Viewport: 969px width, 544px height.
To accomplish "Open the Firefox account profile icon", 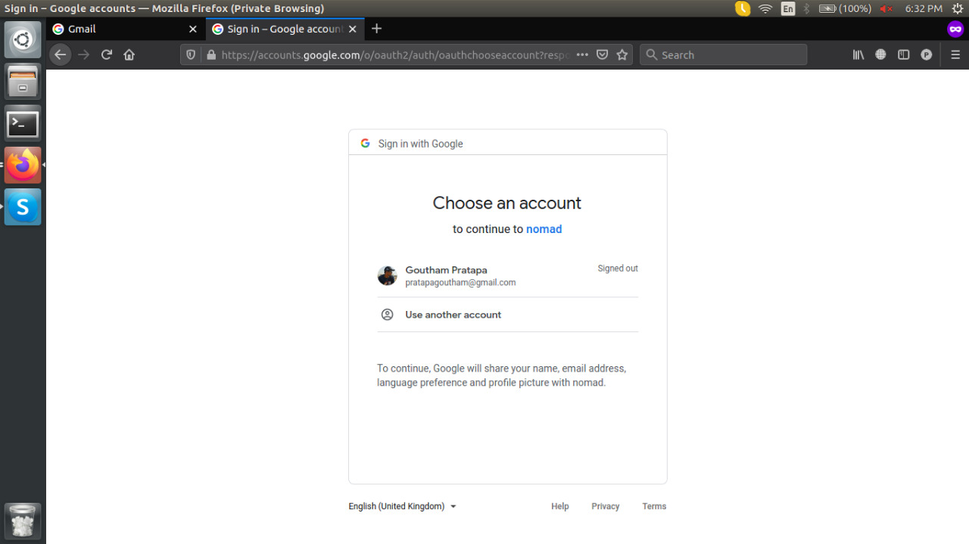I will click(x=926, y=54).
